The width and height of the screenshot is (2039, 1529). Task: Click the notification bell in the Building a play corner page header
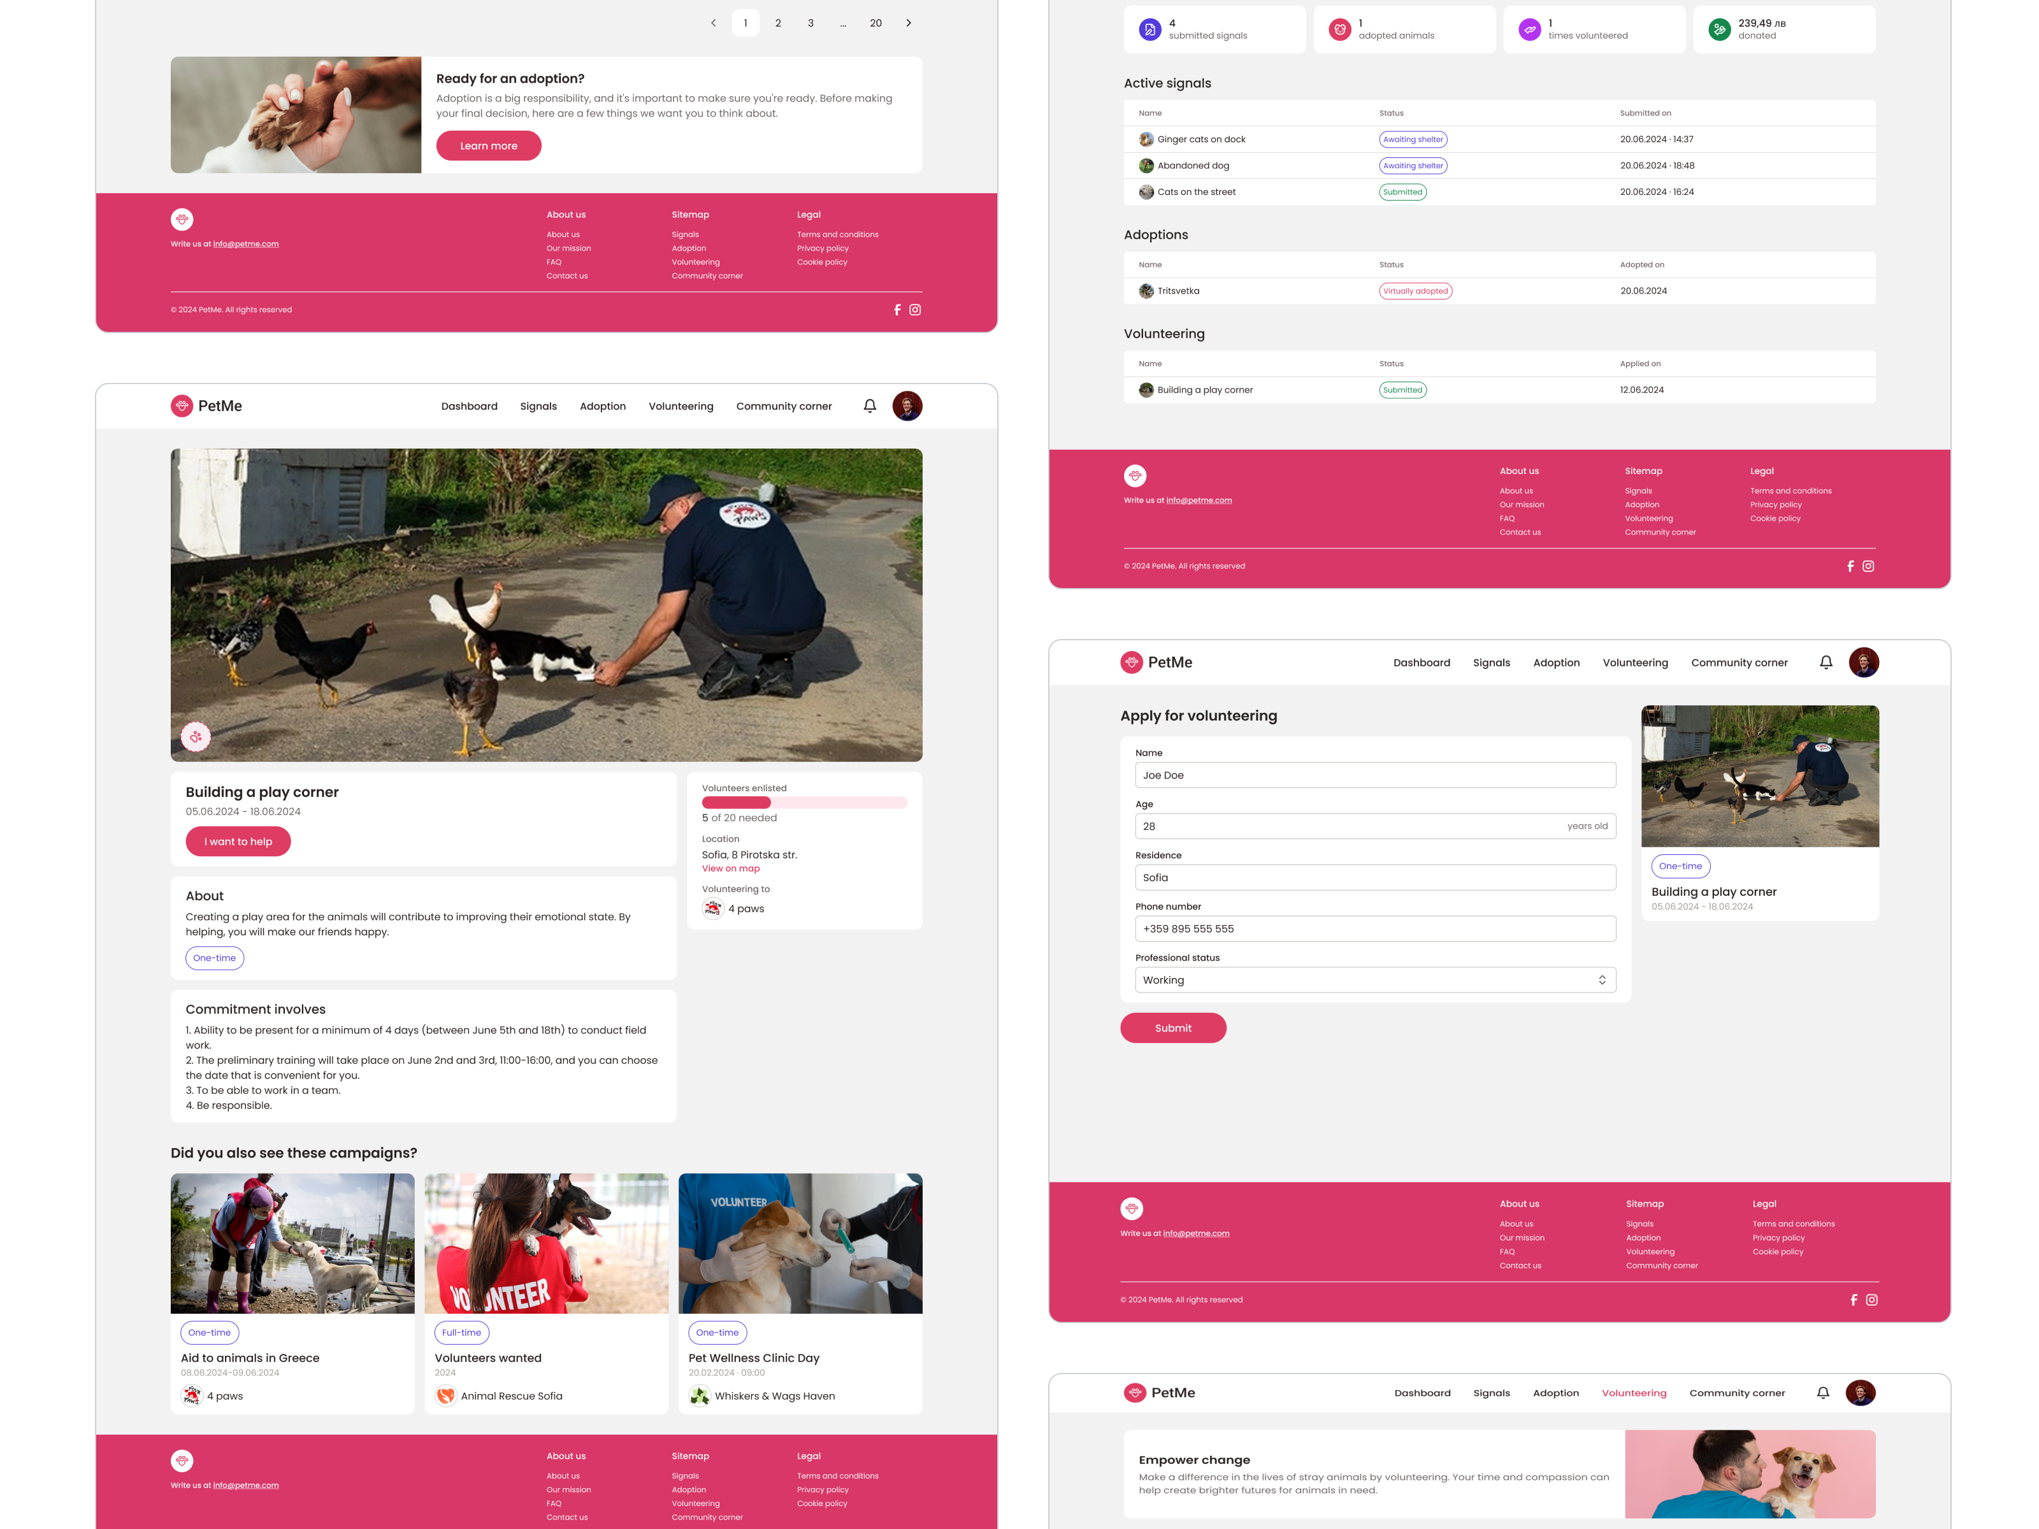coord(869,406)
